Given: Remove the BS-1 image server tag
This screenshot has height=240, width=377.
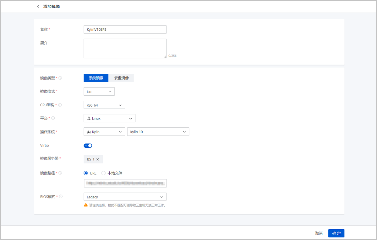Looking at the screenshot, I should pos(97,159).
